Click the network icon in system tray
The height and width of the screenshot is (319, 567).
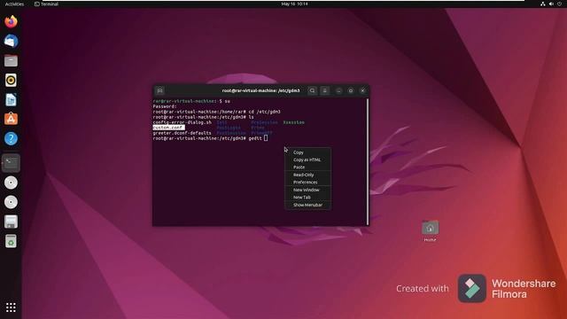tap(543, 4)
